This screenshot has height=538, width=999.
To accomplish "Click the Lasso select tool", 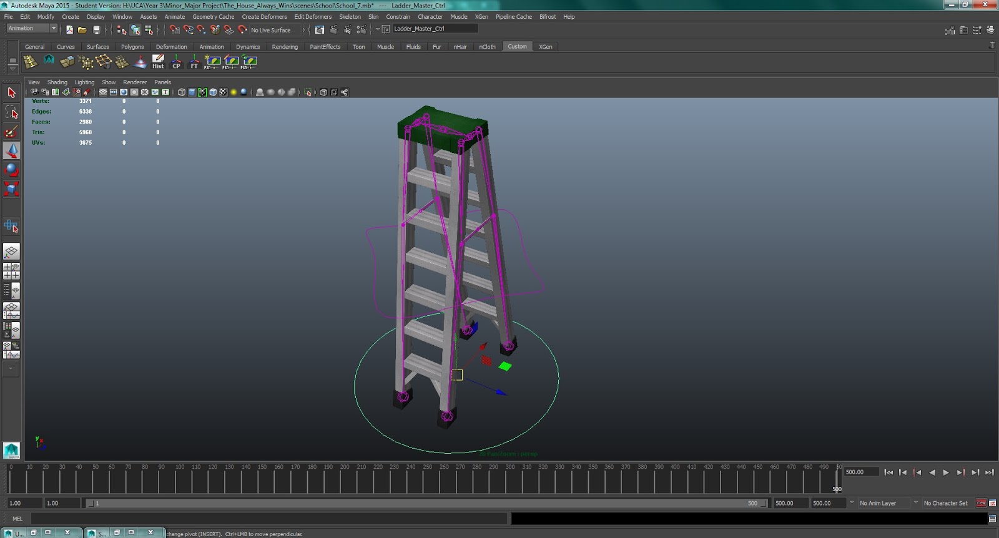I will [x=11, y=112].
